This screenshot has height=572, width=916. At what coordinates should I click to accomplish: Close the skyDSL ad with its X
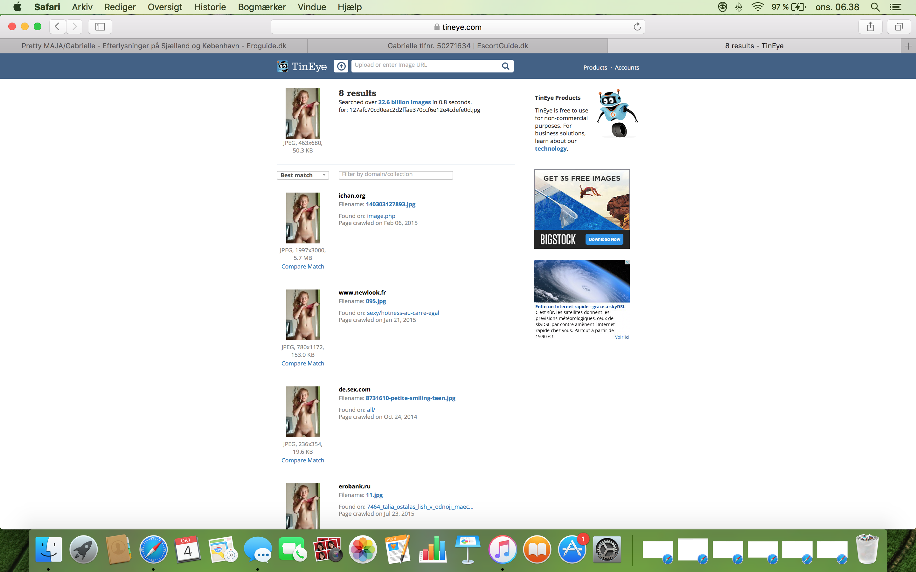627,262
